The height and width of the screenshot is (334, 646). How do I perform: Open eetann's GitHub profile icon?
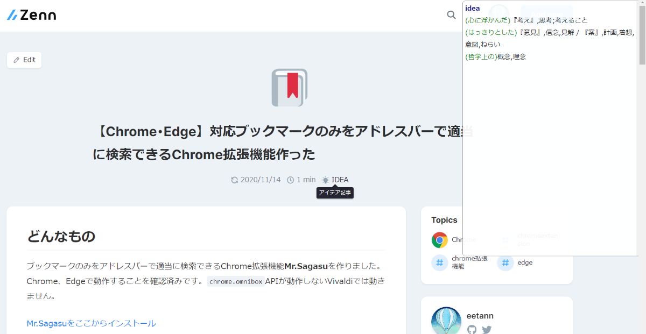(472, 330)
